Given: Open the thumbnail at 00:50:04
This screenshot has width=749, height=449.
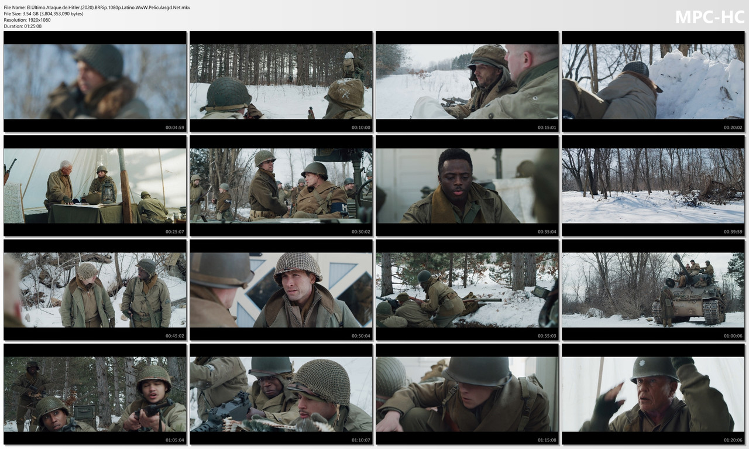Looking at the screenshot, I should point(281,290).
